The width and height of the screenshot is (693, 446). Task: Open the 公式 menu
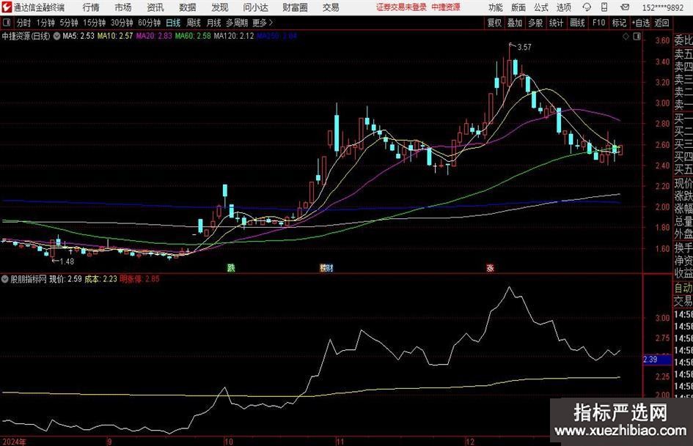point(541,7)
